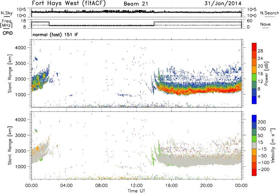
Task: Click the "28" label on the Power colorbar
Action: tap(260, 51)
